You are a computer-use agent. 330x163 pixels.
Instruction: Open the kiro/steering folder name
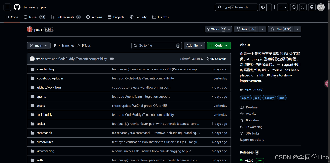tap(45, 151)
